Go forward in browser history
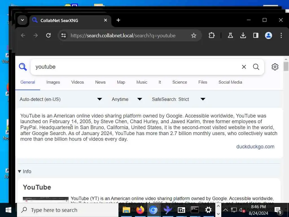Screen dimensions: 289x217 [x=36, y=35]
